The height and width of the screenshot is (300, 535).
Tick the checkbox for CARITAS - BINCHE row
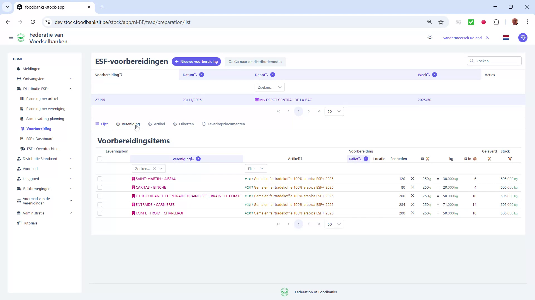[x=100, y=187]
